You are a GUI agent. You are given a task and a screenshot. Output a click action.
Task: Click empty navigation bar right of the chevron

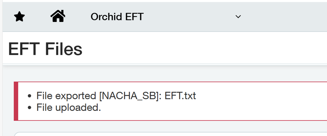coord(284,17)
